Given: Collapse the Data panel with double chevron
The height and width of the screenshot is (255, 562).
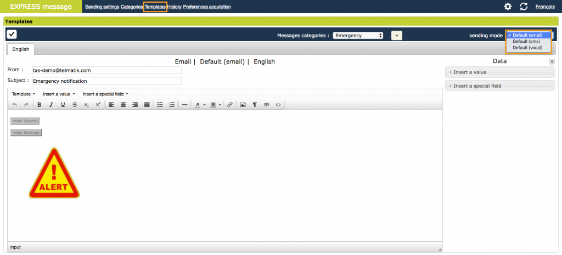Looking at the screenshot, I should tap(552, 61).
